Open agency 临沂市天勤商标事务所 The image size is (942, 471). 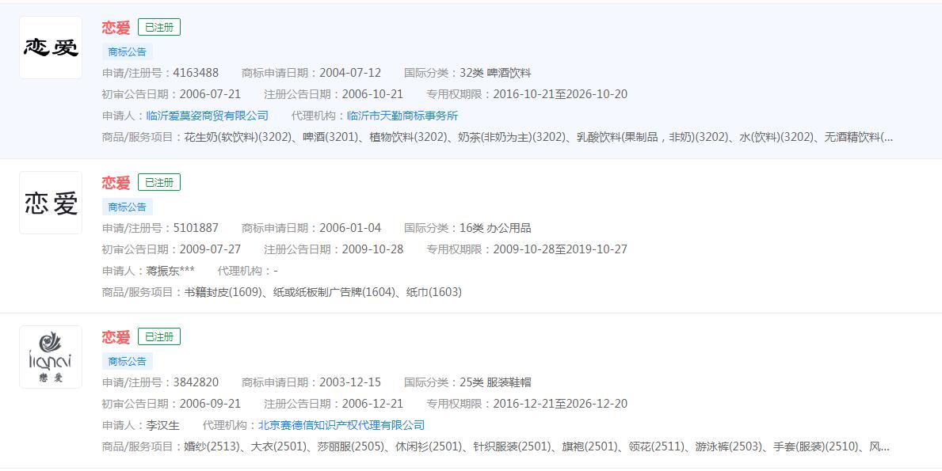[402, 116]
